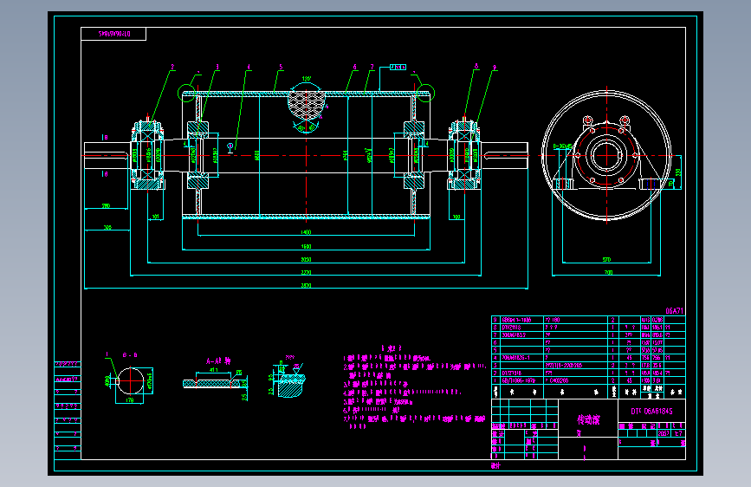Click drawing number DT 06A61845 in title block
The width and height of the screenshot is (751, 487).
point(651,412)
